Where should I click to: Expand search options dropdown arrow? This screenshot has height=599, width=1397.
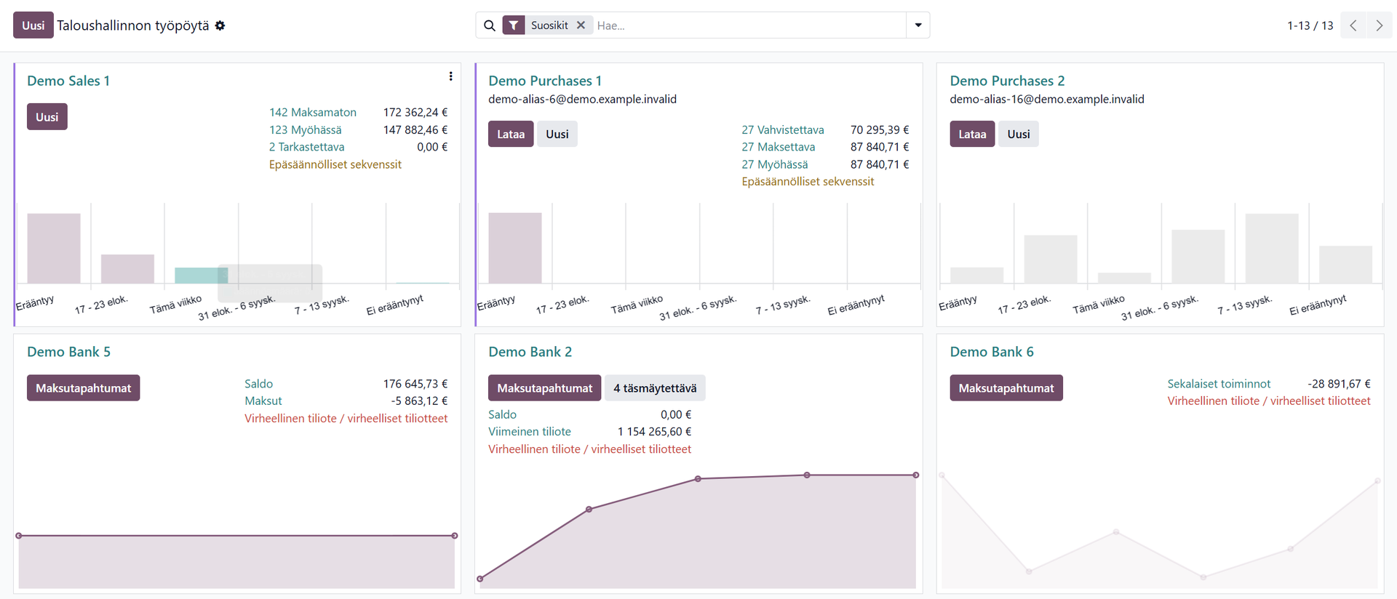coord(918,25)
